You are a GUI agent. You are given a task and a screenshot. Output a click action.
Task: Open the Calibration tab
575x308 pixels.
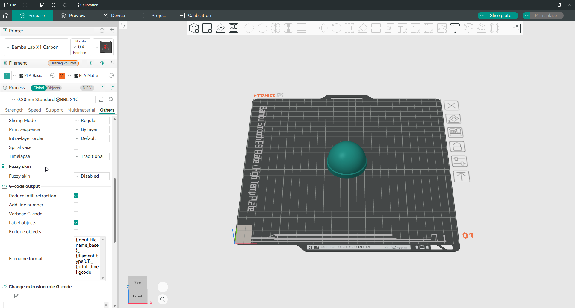pos(195,16)
